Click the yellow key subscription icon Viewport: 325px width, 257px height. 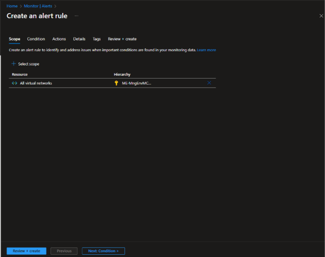pyautogui.click(x=116, y=83)
